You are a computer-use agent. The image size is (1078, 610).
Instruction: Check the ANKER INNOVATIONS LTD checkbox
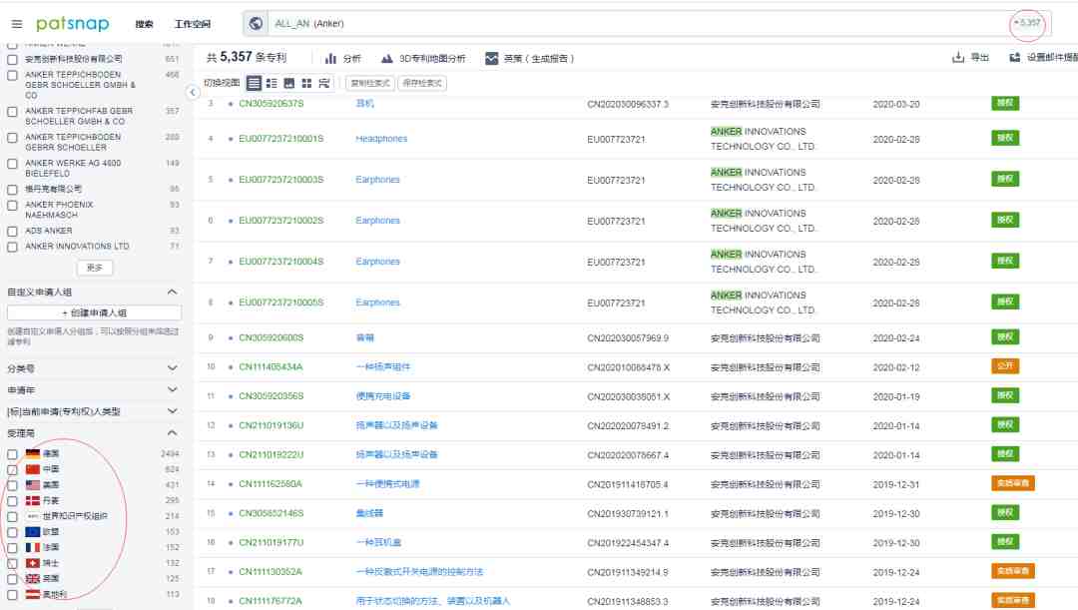[x=12, y=247]
